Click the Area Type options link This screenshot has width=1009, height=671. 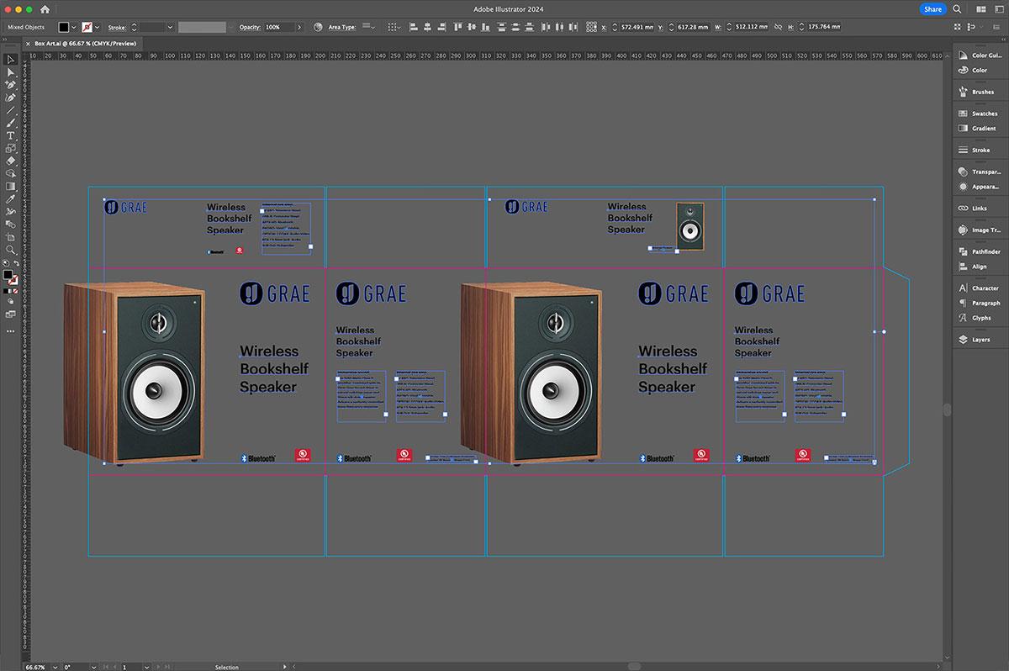[342, 27]
